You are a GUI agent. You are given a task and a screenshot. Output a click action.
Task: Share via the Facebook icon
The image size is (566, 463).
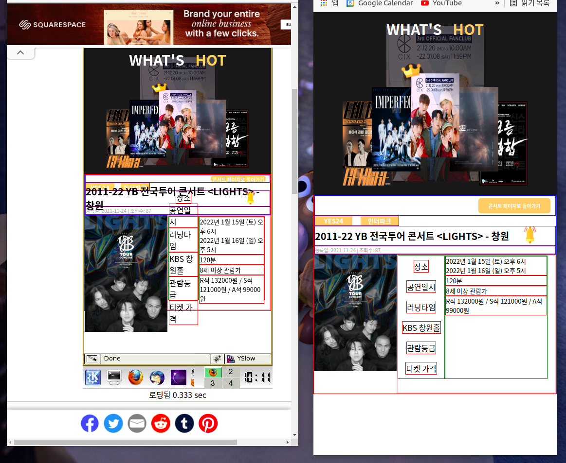[90, 423]
